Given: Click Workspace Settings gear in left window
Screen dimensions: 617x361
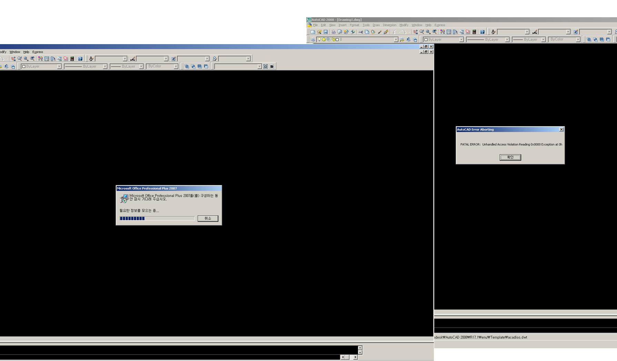Looking at the screenshot, I should pos(266,67).
